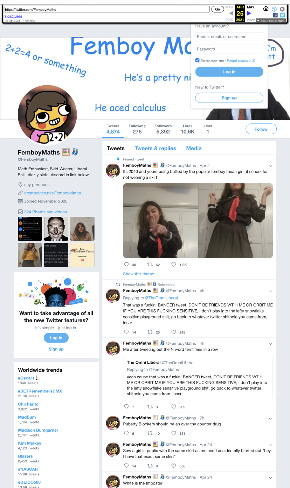Screen dimensions: 290x488
Task: Reply to the Puberty Blockers tweet
Action: tap(126, 433)
